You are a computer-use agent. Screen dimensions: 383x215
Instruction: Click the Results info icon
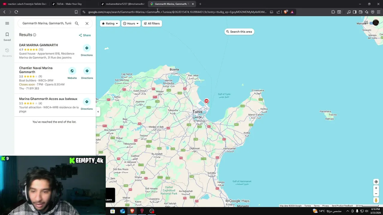pyautogui.click(x=34, y=35)
